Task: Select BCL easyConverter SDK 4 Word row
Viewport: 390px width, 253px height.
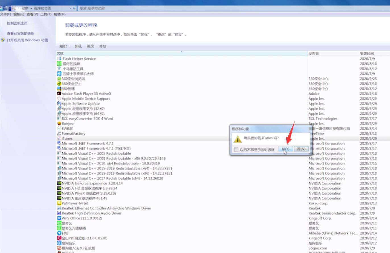Action: coord(223,118)
